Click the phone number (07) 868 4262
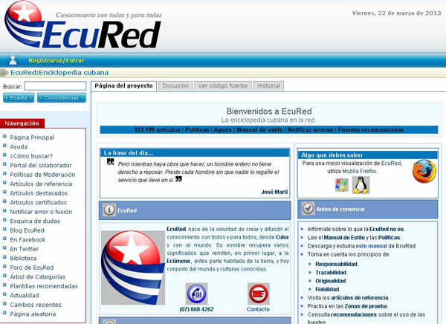The width and height of the screenshot is (446, 324). [x=196, y=309]
